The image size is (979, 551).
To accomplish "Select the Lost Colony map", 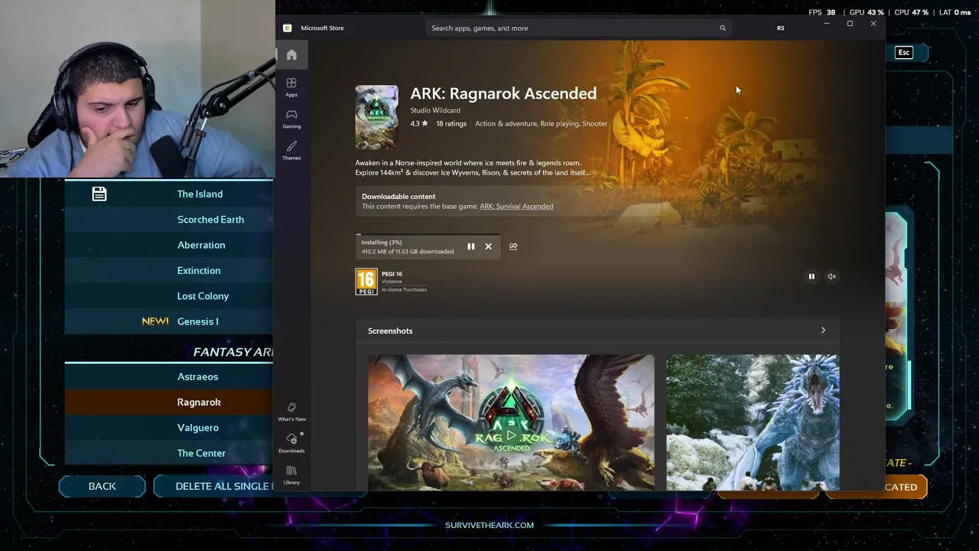I will click(x=203, y=296).
